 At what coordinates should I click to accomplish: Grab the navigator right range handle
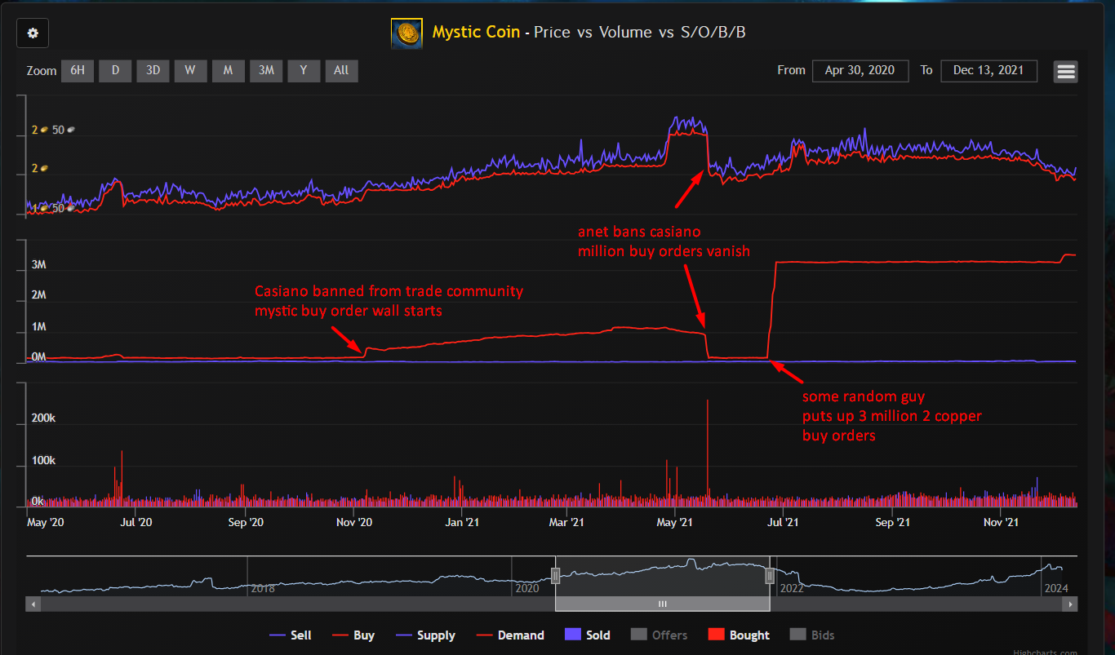[770, 577]
